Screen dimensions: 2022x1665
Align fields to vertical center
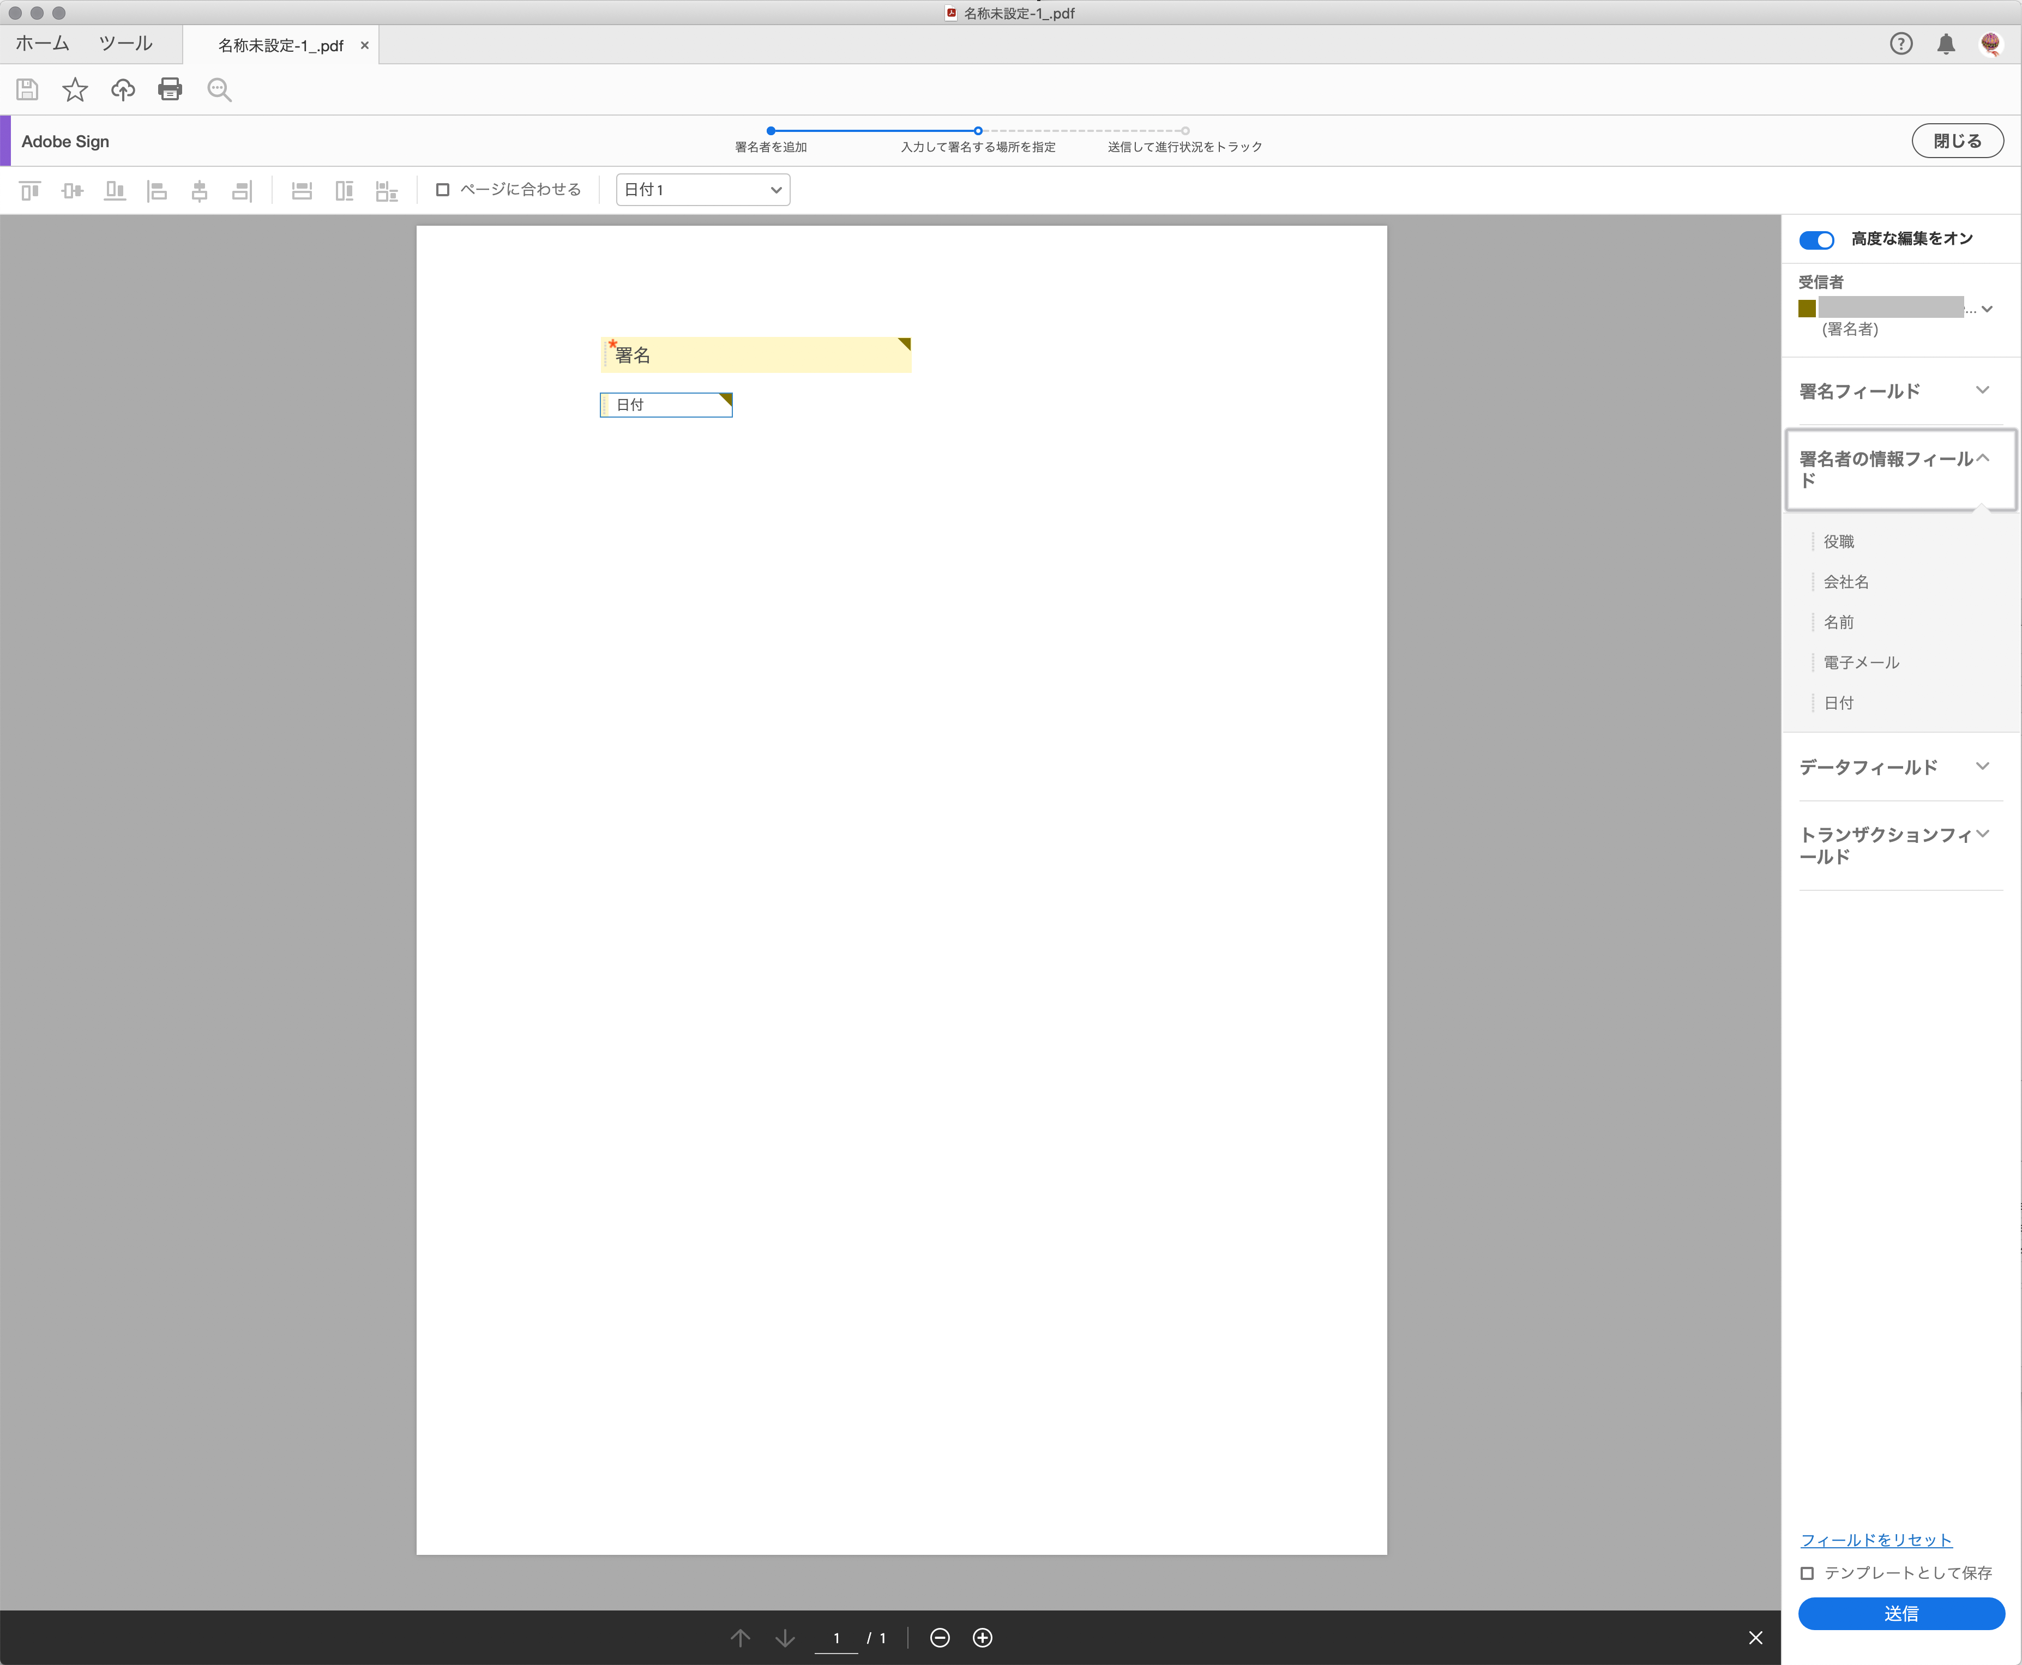pos(72,190)
